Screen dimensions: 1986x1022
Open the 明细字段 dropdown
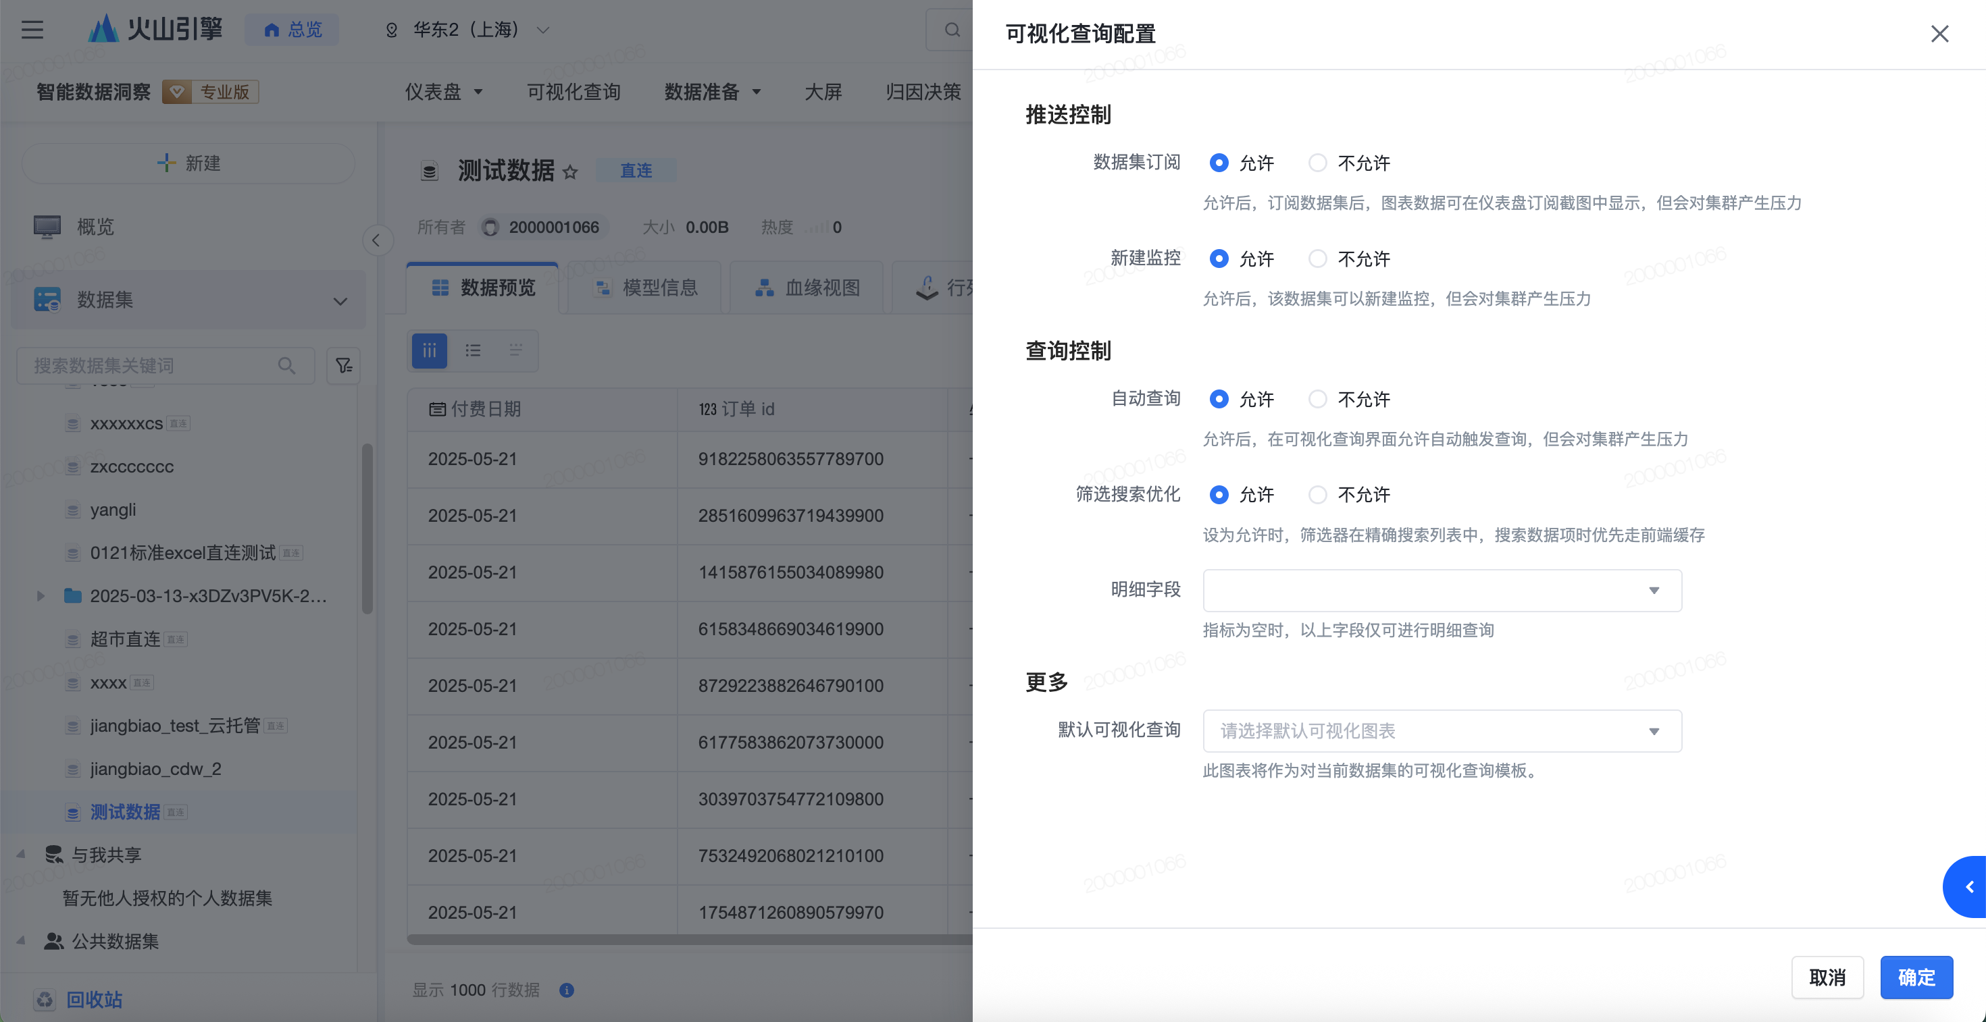coord(1442,591)
